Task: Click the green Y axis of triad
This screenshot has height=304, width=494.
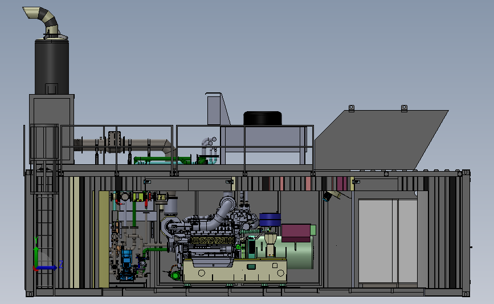Action: point(36,256)
